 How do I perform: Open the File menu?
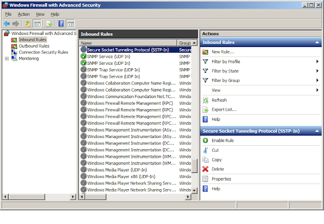8,14
